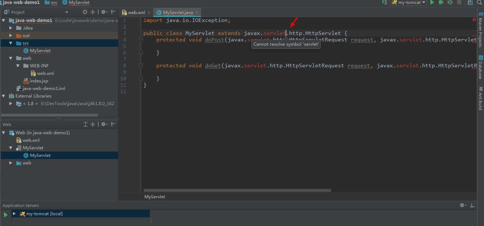
Task: Collapse web folder in Project tree
Action: click(x=11, y=58)
